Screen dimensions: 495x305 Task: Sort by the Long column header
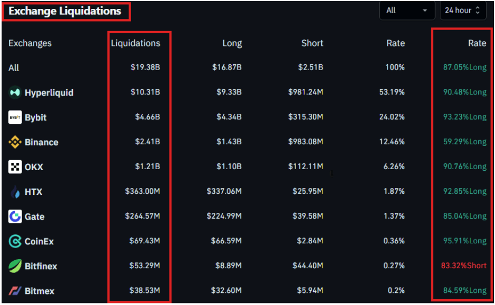point(232,43)
